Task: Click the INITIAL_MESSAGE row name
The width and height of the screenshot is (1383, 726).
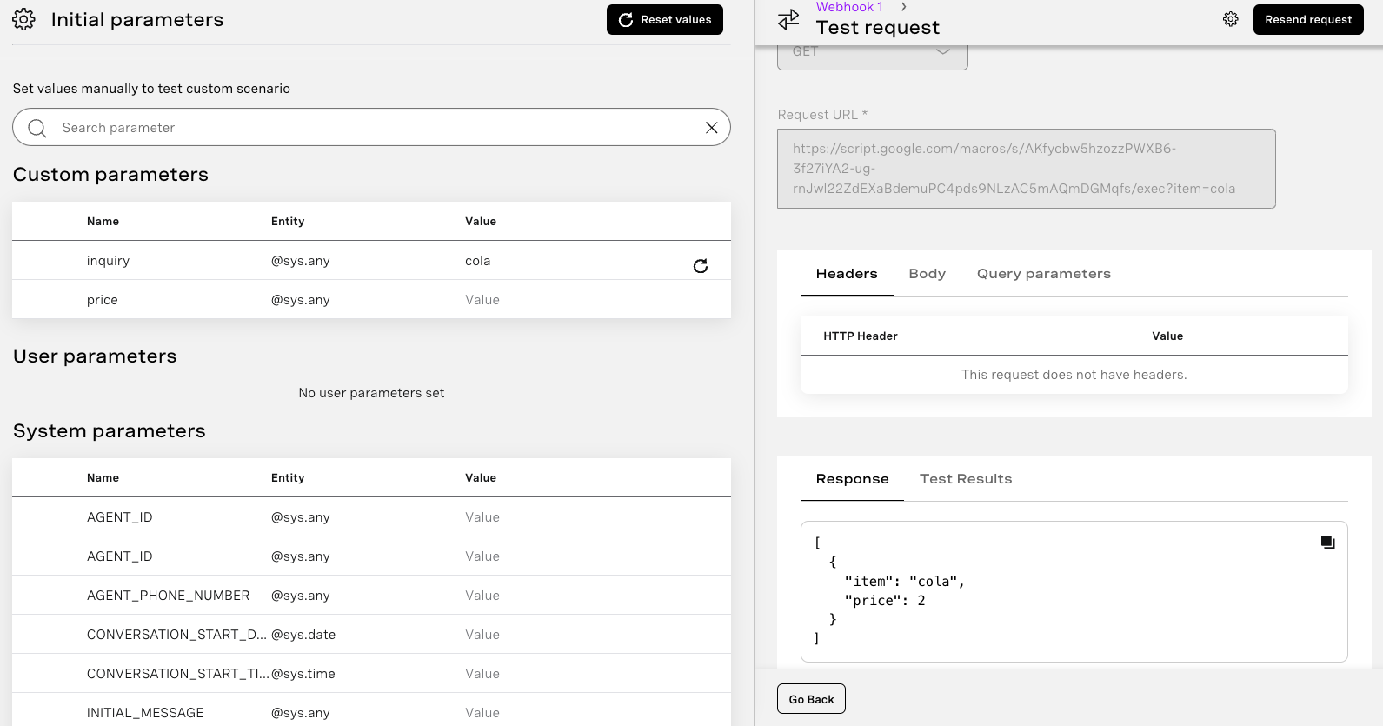Action: pos(145,713)
